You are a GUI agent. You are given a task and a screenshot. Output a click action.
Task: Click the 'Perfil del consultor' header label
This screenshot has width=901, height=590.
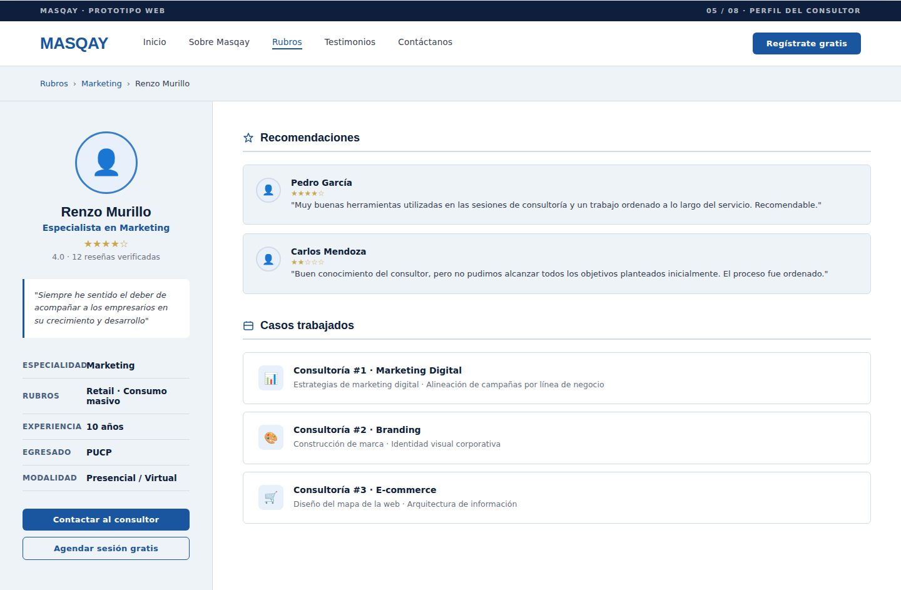click(805, 11)
